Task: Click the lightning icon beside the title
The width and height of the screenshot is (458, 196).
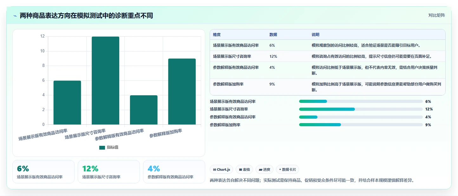Action: 15,16
